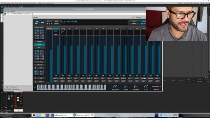Viewport: 210px width, 118px height.
Task: Toggle the SUB synth engine power button
Action: point(35,78)
